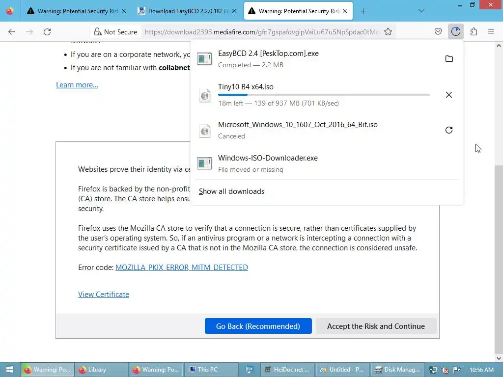Retry the canceled Windows 10 1607 ISO download

[x=449, y=130]
